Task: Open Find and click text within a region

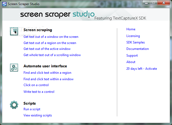Action: click(x=48, y=73)
